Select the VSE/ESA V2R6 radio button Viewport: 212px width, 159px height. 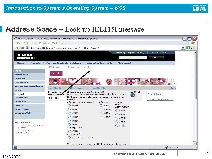coord(117,122)
